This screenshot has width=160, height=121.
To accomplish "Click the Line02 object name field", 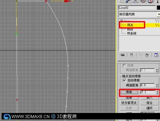I will tap(137, 8).
